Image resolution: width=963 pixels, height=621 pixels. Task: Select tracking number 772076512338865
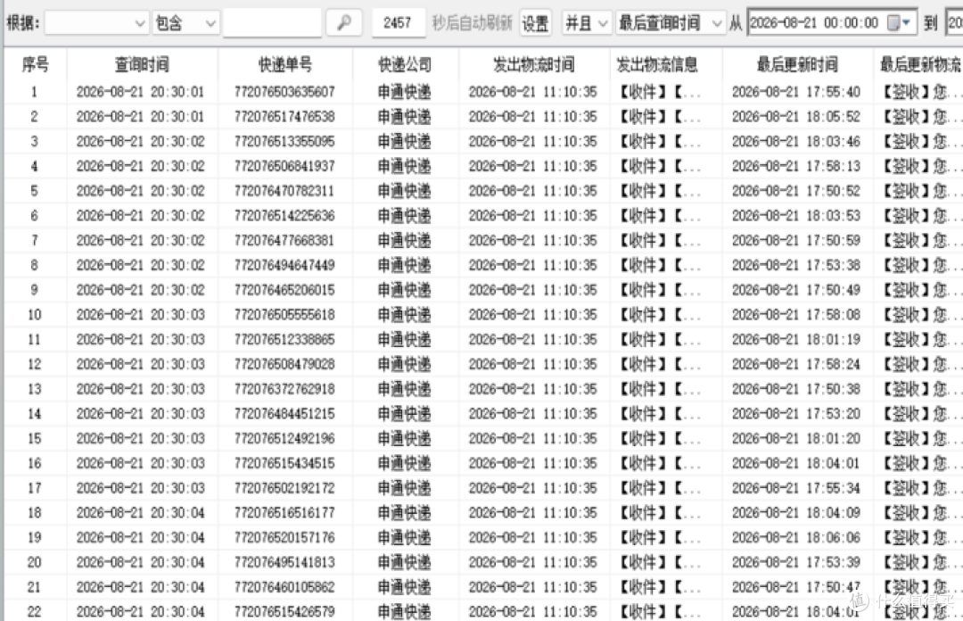click(x=284, y=339)
